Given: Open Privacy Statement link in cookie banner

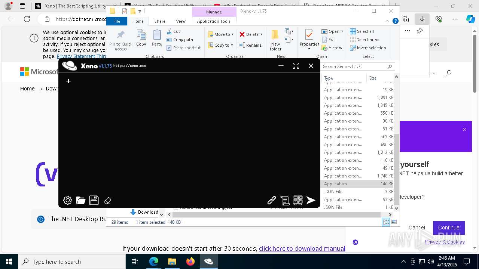Looking at the screenshot, I should 76,56.
